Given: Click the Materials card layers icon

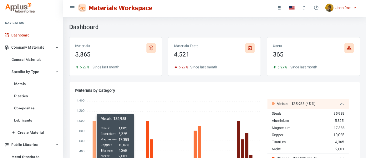Looking at the screenshot, I should pyautogui.click(x=151, y=48).
